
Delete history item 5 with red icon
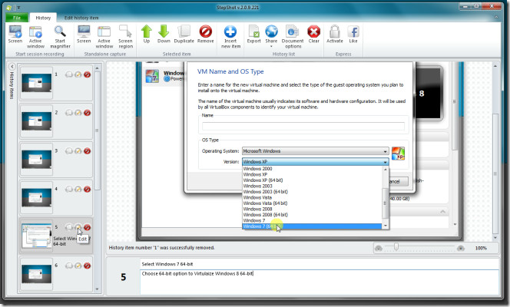pyautogui.click(x=87, y=227)
